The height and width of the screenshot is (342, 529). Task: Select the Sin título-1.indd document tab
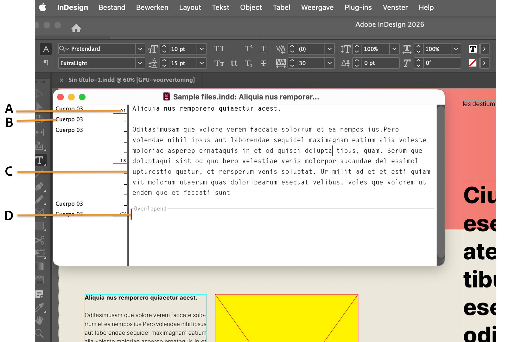[x=131, y=80]
